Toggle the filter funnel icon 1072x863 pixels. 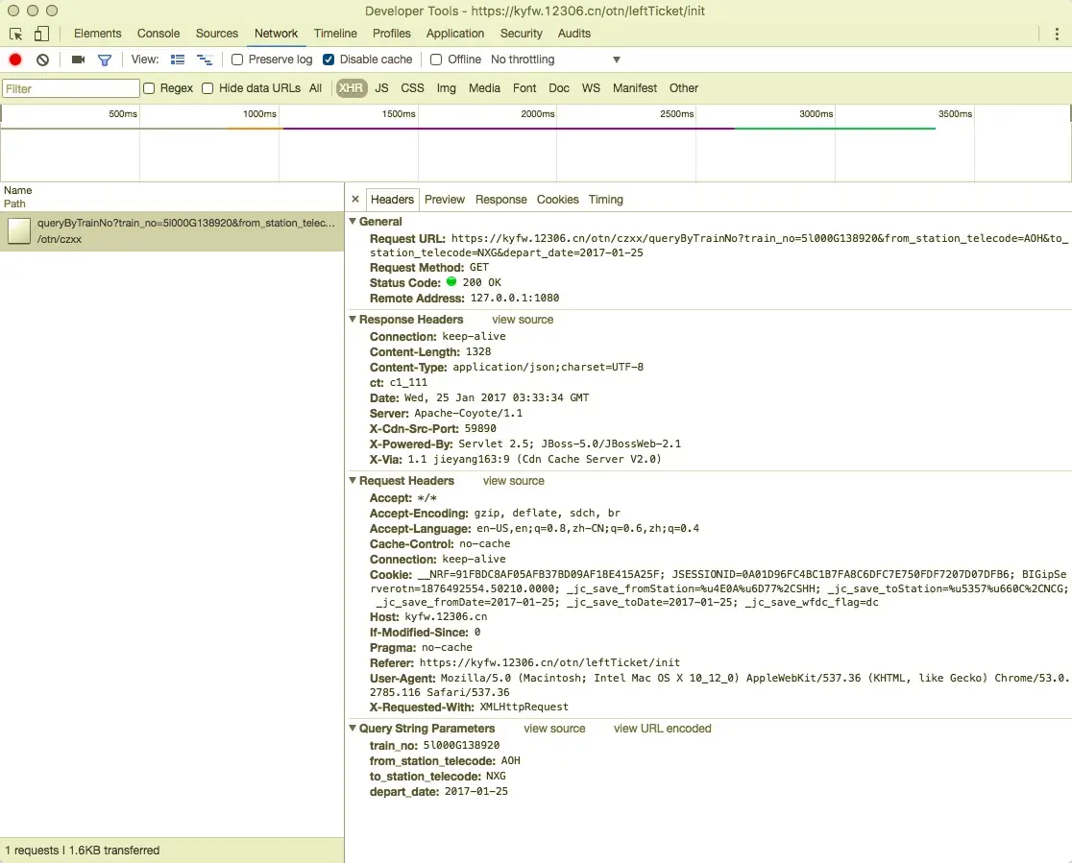(x=105, y=60)
